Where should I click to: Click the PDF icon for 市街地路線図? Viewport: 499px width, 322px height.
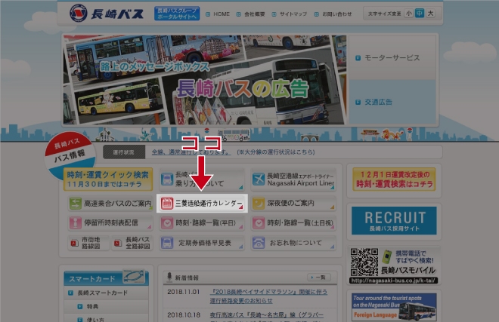pyautogui.click(x=74, y=244)
